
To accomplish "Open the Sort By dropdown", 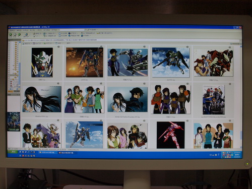I will click(x=48, y=43).
